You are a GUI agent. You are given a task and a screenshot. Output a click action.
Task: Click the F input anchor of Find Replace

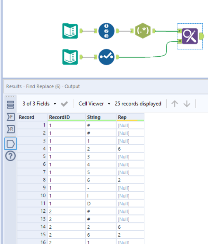(x=180, y=31)
